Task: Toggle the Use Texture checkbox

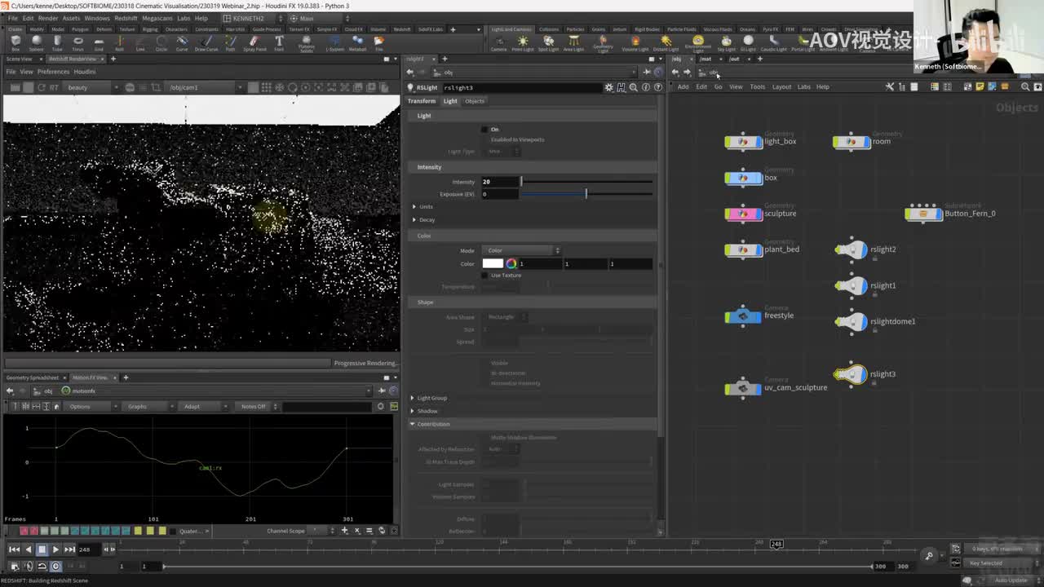Action: [484, 275]
